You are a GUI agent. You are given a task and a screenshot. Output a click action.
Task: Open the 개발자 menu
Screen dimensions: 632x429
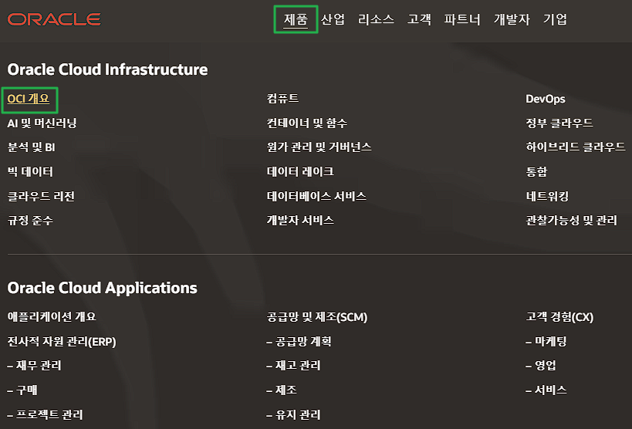tap(512, 19)
